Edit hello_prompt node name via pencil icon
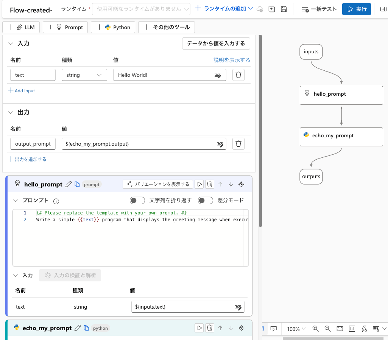This screenshot has height=340, width=388. 69,184
